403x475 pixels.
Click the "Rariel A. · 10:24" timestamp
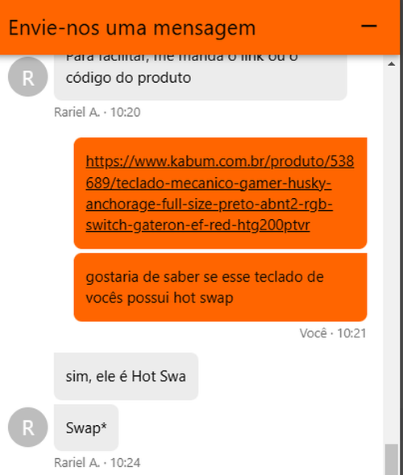[x=97, y=463]
